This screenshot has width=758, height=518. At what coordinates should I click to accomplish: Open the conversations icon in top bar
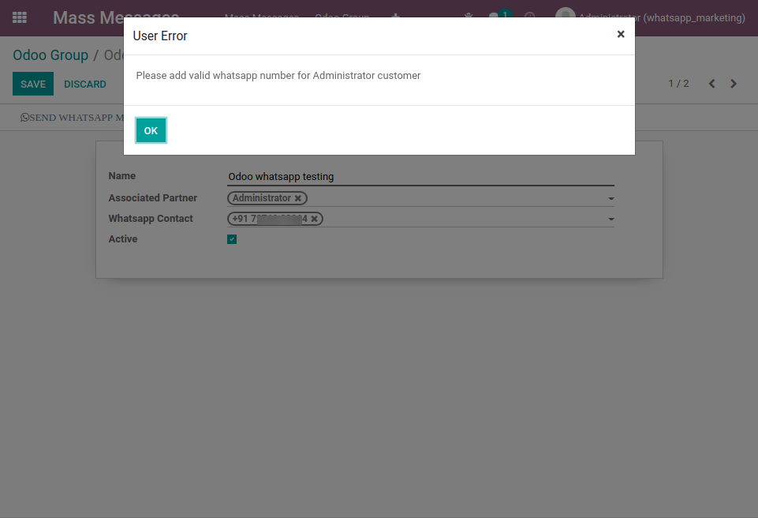499,17
